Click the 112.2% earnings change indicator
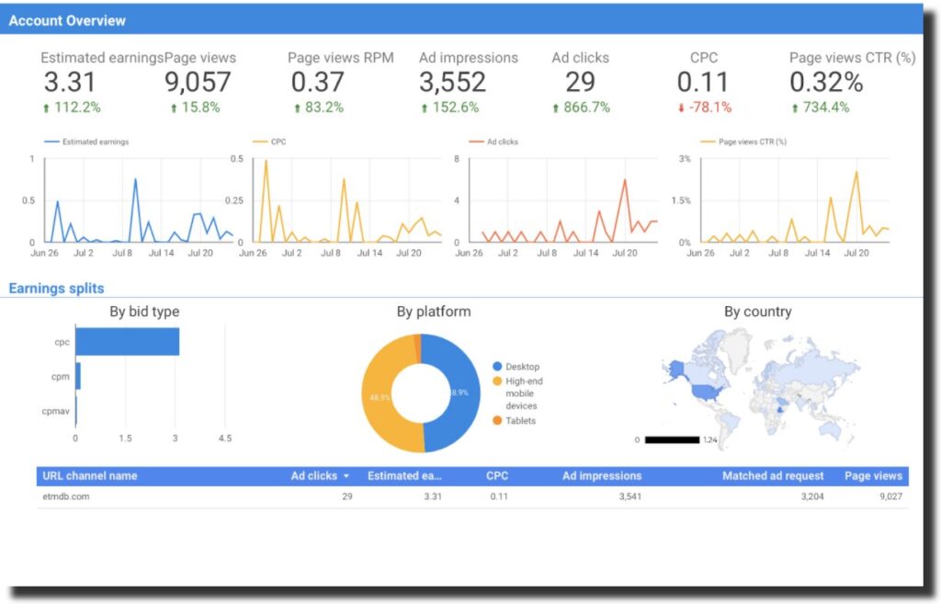941x604 pixels. point(72,108)
